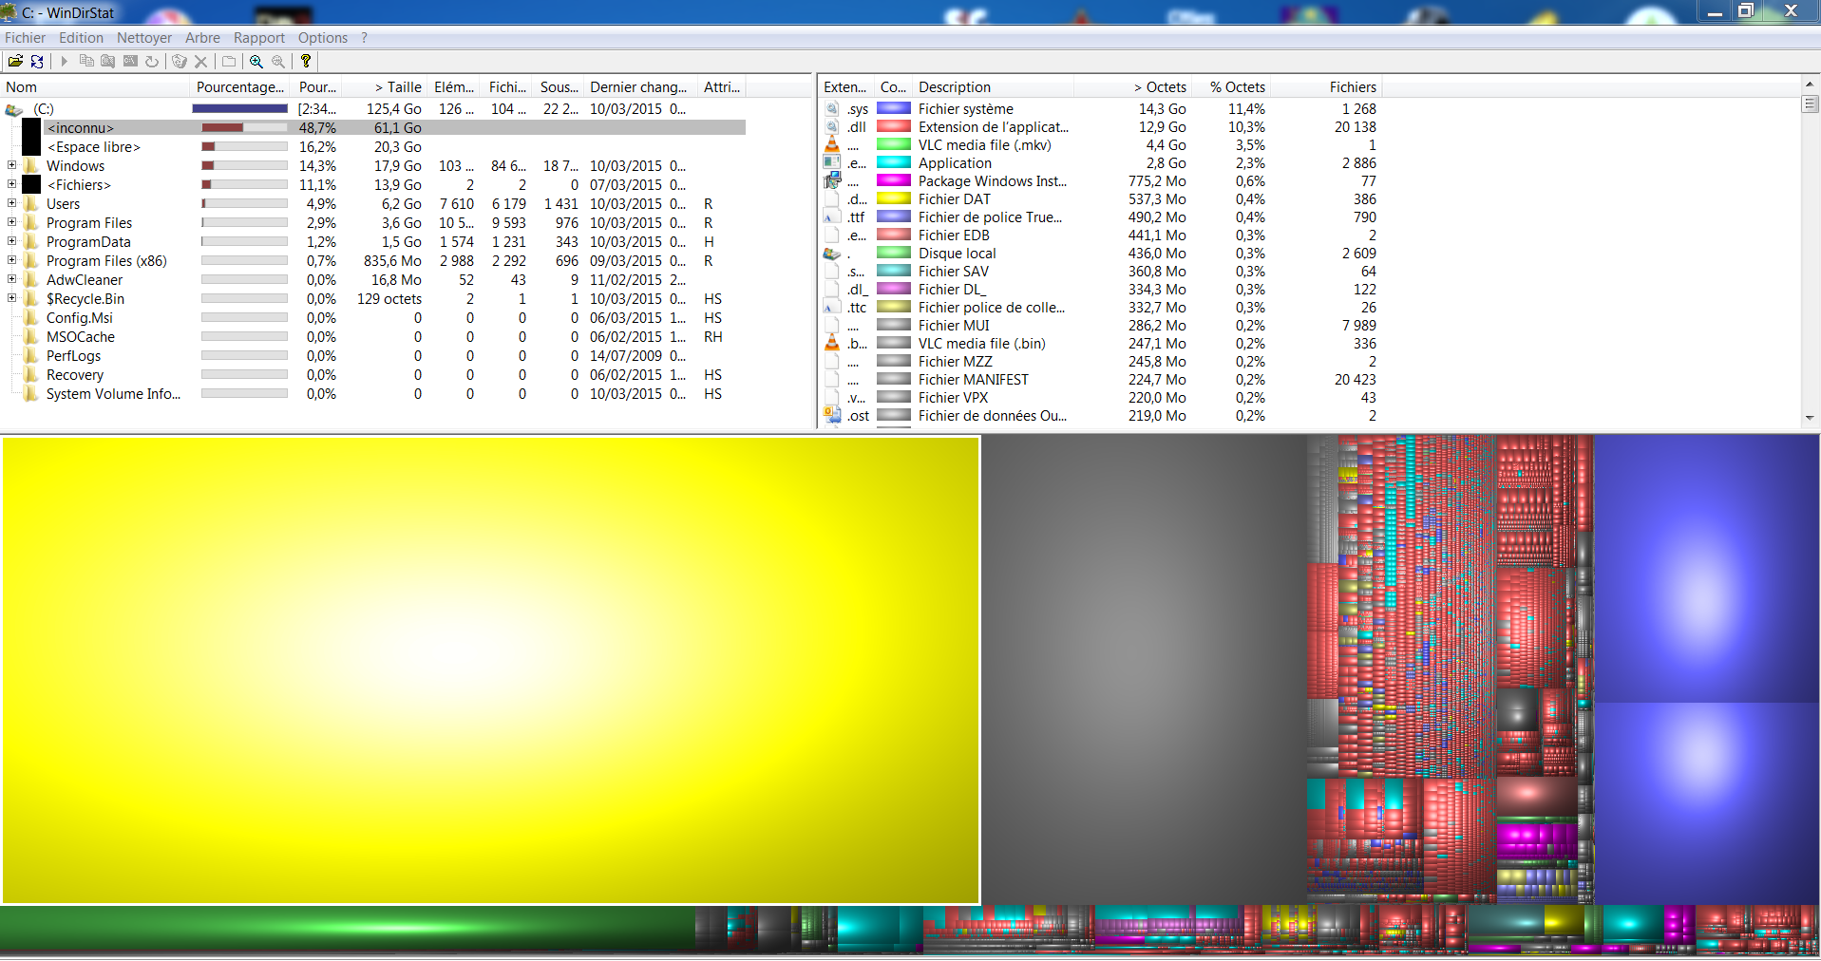Screen dimensions: 1821x961
Task: Click the Explorer Here toolbar icon
Action: click(x=108, y=61)
